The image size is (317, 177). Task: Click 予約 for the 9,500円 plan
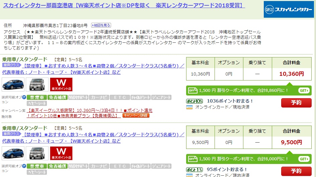[296, 171]
